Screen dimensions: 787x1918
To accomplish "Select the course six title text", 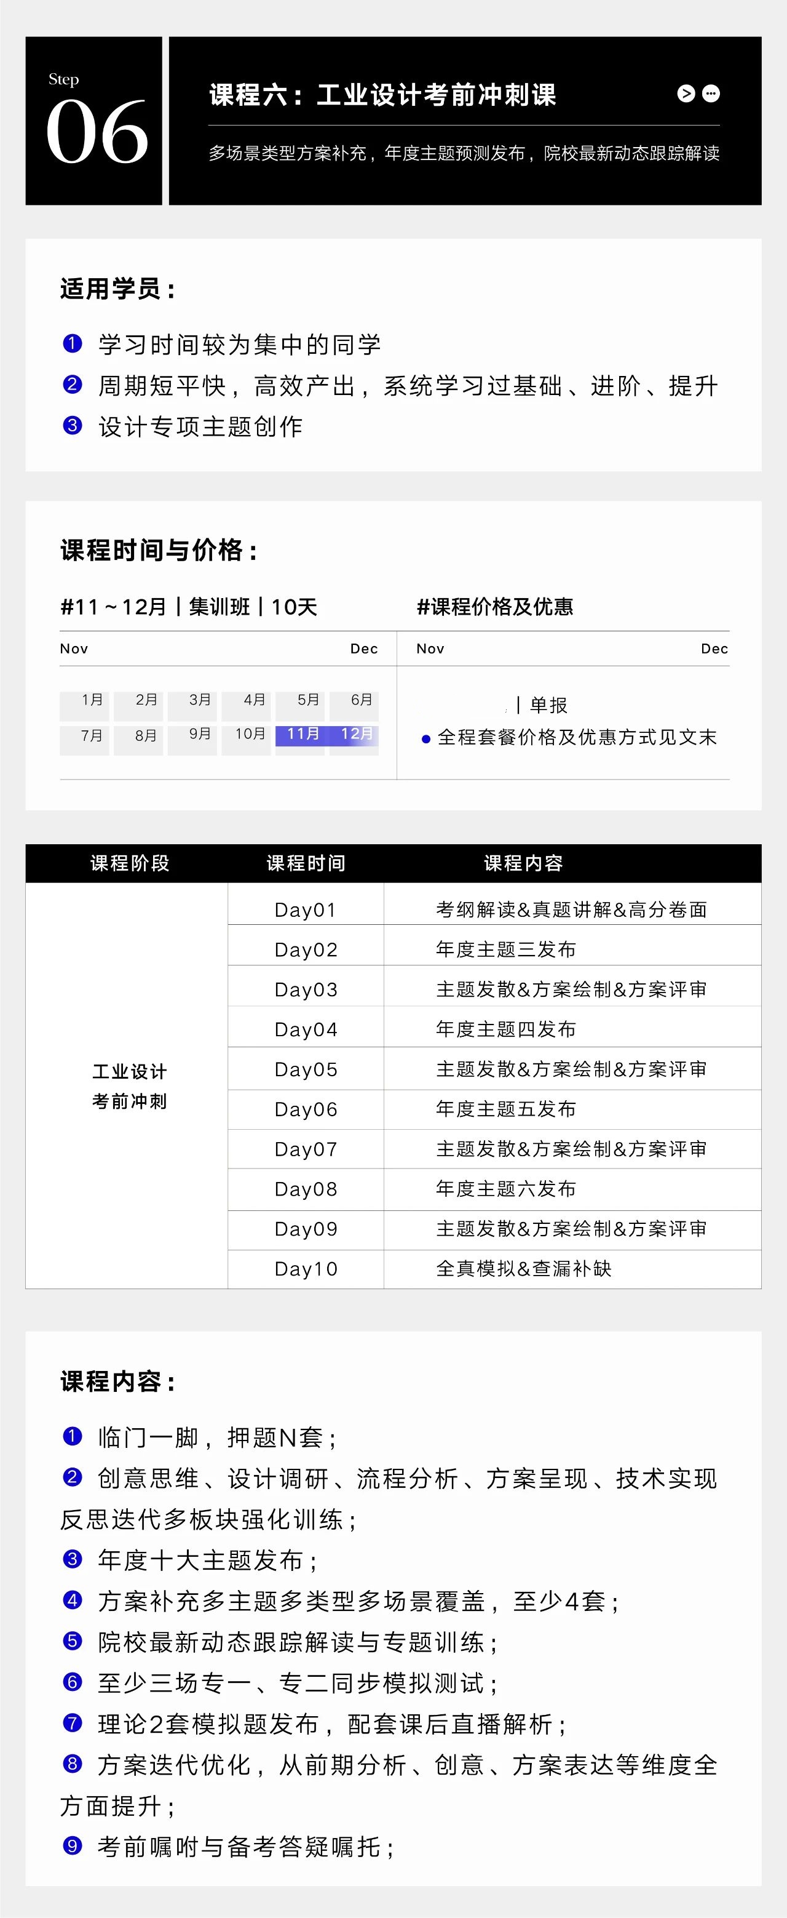I will 382,95.
